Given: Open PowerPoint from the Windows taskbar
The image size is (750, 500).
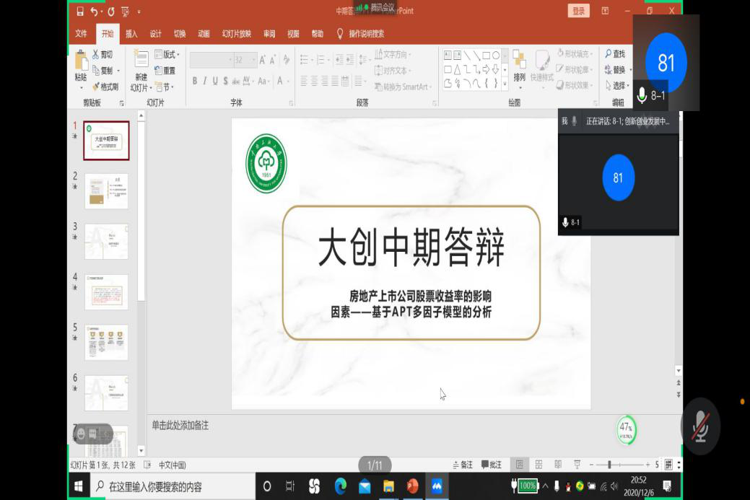Looking at the screenshot, I should pos(412,486).
